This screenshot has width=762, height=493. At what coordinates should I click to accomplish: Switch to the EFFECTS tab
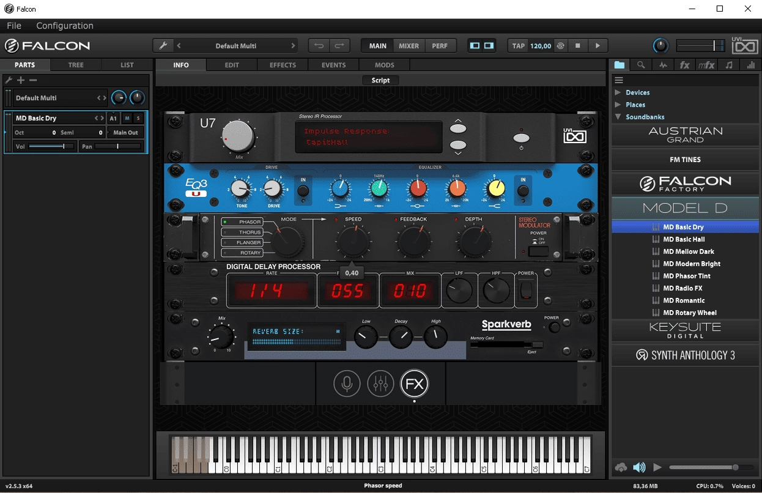click(x=283, y=65)
